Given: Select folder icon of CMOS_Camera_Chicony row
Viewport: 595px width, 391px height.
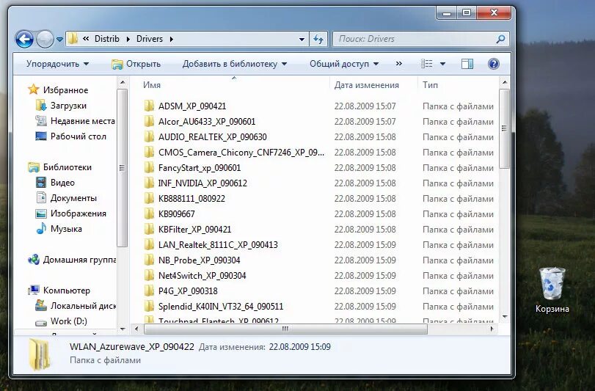Looking at the screenshot, I should pos(149,152).
